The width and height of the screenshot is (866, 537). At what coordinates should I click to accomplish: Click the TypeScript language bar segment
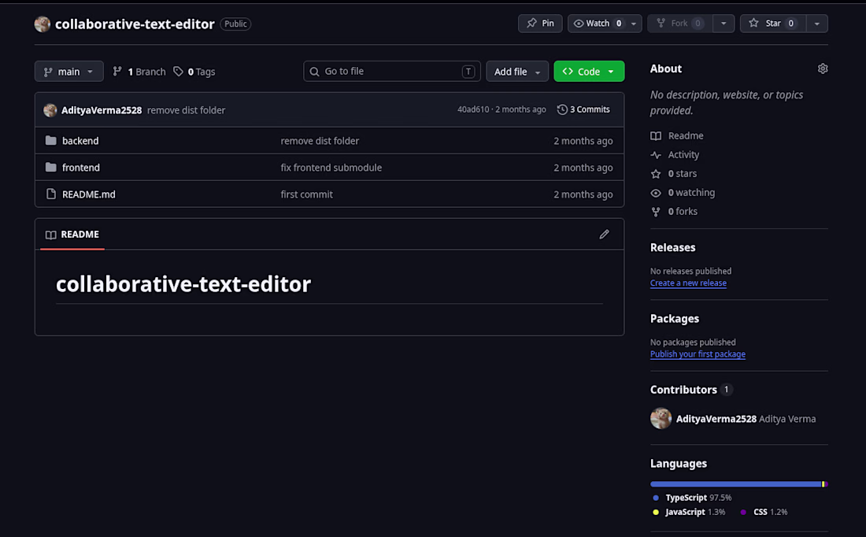735,484
